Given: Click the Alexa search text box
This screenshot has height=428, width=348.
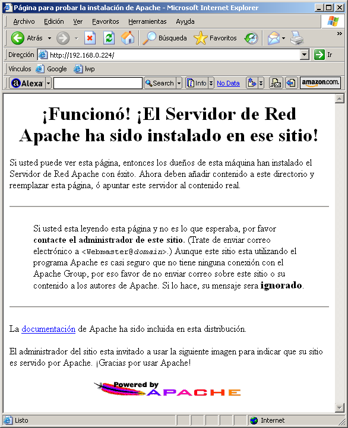Looking at the screenshot, I should [x=98, y=83].
